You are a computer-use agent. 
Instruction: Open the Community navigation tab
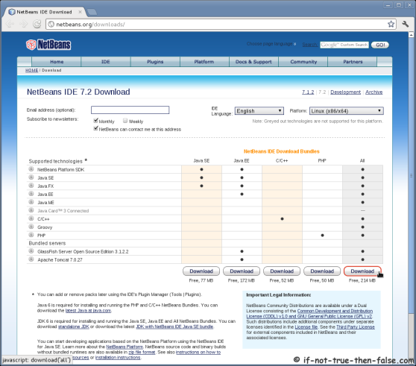pyautogui.click(x=303, y=62)
